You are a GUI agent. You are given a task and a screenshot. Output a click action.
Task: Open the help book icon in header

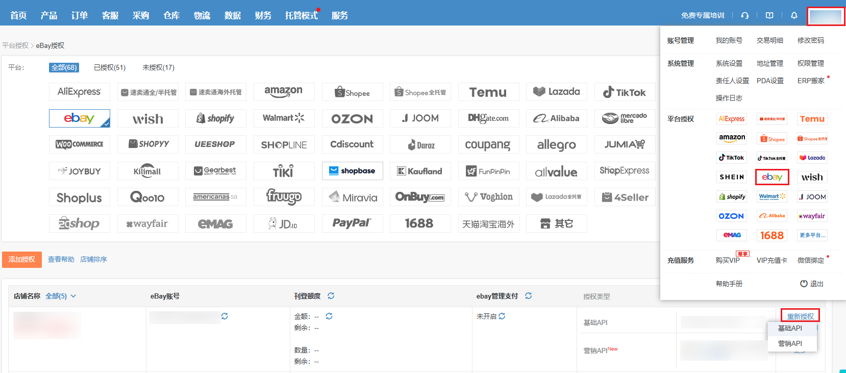pos(769,15)
